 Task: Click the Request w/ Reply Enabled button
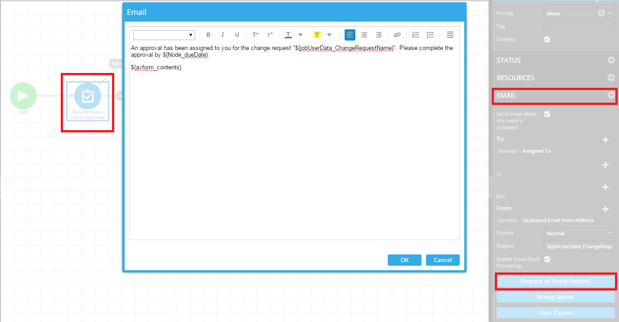coord(556,281)
